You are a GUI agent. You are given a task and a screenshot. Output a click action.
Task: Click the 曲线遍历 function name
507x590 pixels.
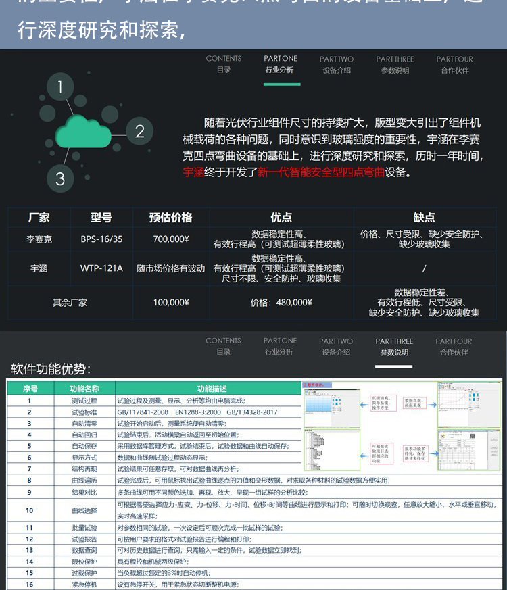tap(84, 480)
